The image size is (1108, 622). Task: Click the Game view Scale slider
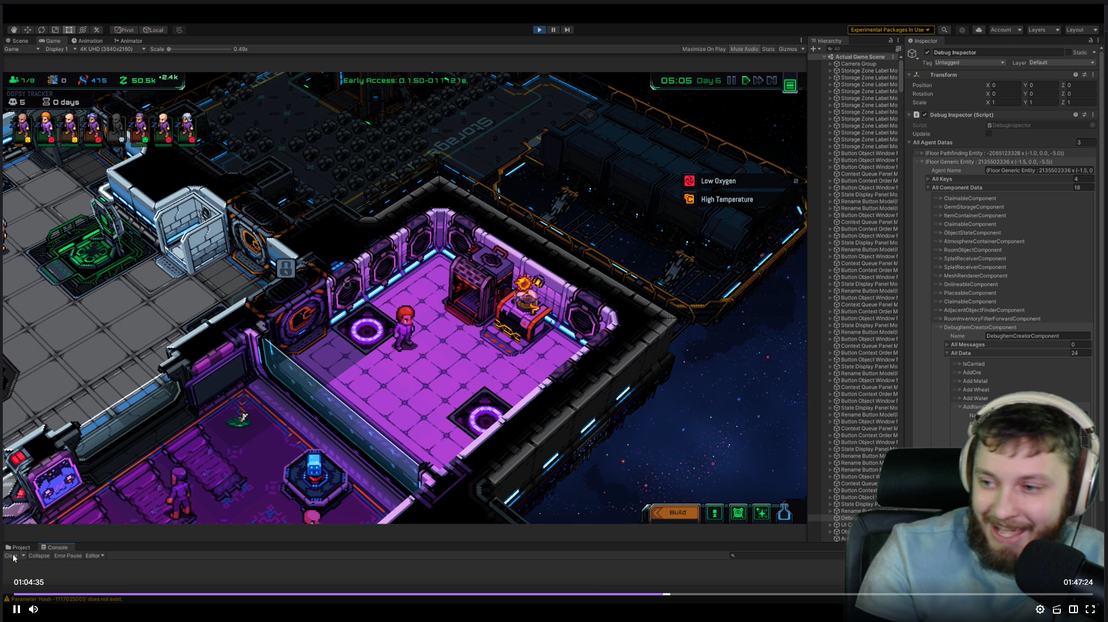pos(199,49)
